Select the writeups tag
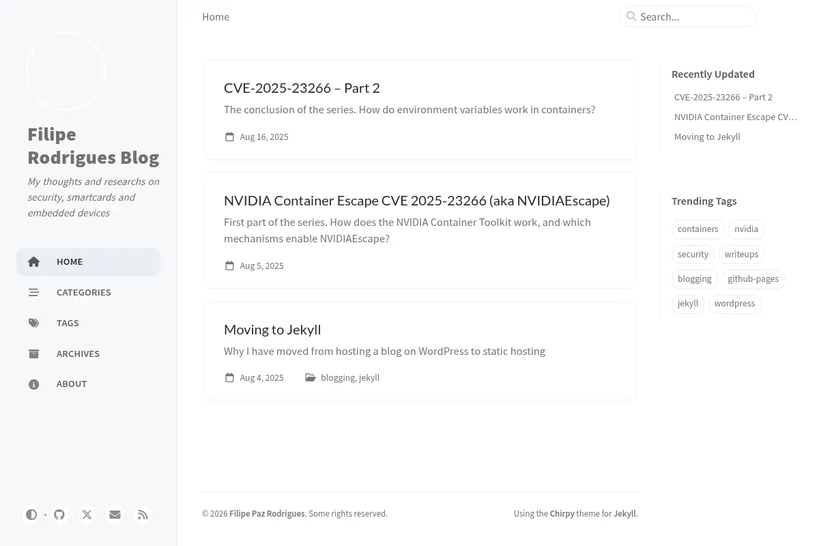Viewport: 819px width, 546px height. [x=741, y=254]
